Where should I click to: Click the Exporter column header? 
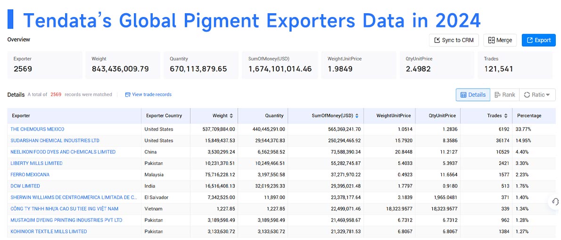[x=74, y=116]
